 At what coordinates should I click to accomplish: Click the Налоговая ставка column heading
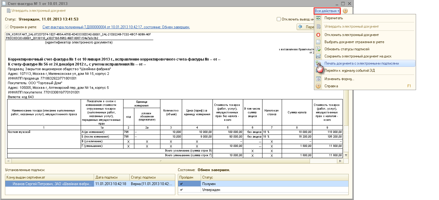click(x=272, y=112)
